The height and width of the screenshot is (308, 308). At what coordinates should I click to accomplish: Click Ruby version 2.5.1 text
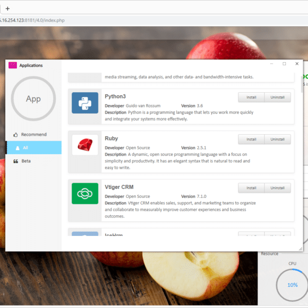(201, 148)
